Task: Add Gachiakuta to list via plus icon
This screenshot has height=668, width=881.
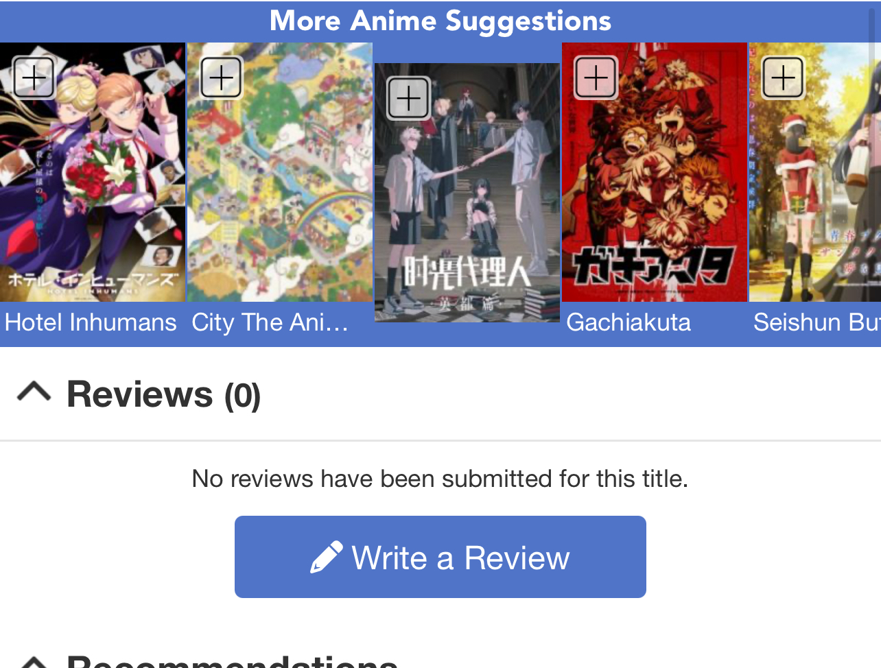Action: [x=596, y=77]
